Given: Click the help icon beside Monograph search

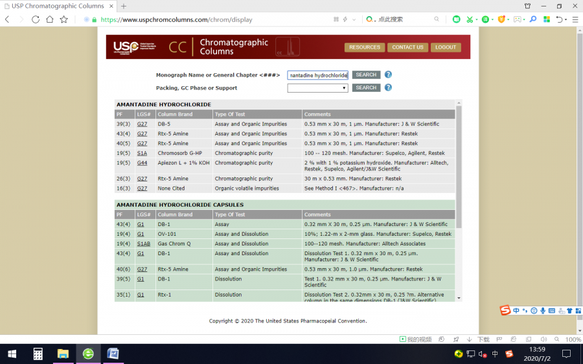Looking at the screenshot, I should point(388,74).
